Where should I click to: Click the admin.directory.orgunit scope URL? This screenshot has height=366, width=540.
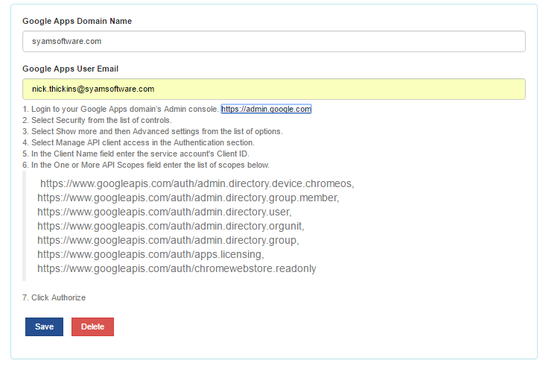coord(171,226)
